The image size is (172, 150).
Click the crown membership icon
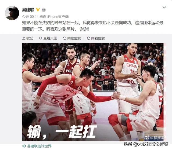click(44, 10)
